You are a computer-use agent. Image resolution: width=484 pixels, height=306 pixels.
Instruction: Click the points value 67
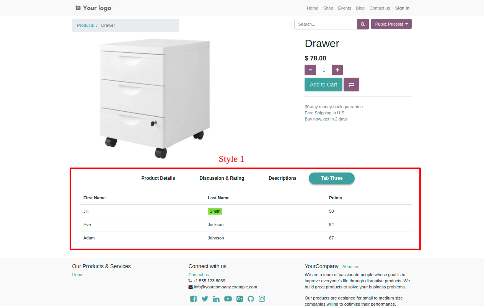tap(331, 238)
